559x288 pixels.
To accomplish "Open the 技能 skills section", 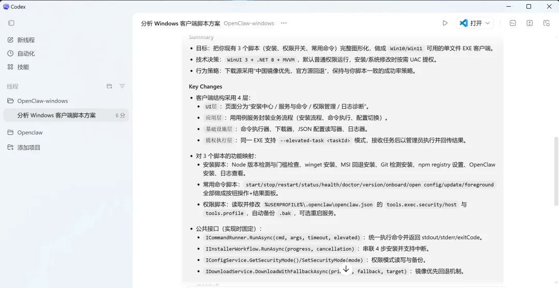I will pyautogui.click(x=19, y=67).
